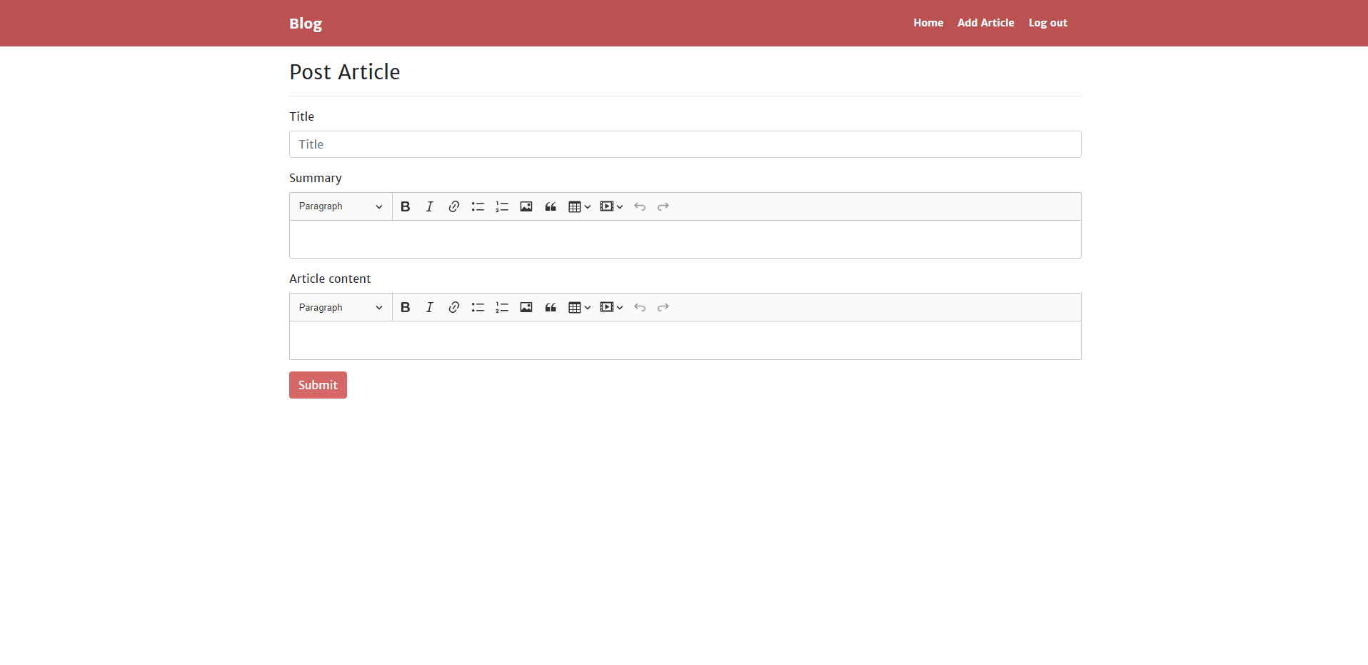Add bulleted list in Summary editor
Viewport: 1368px width, 665px height.
coord(478,206)
